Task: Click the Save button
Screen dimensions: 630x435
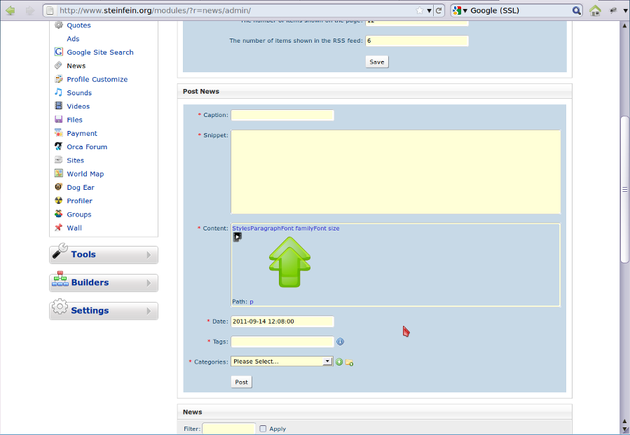Action: pos(377,62)
